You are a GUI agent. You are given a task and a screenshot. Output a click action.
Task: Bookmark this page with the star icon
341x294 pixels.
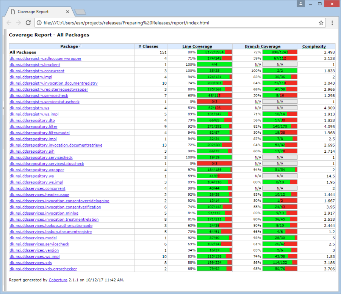click(321, 23)
